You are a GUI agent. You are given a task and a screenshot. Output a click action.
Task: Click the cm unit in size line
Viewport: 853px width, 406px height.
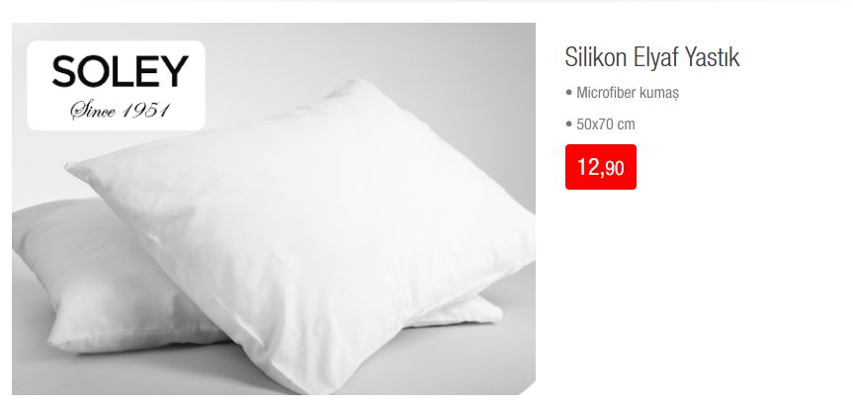pos(626,125)
